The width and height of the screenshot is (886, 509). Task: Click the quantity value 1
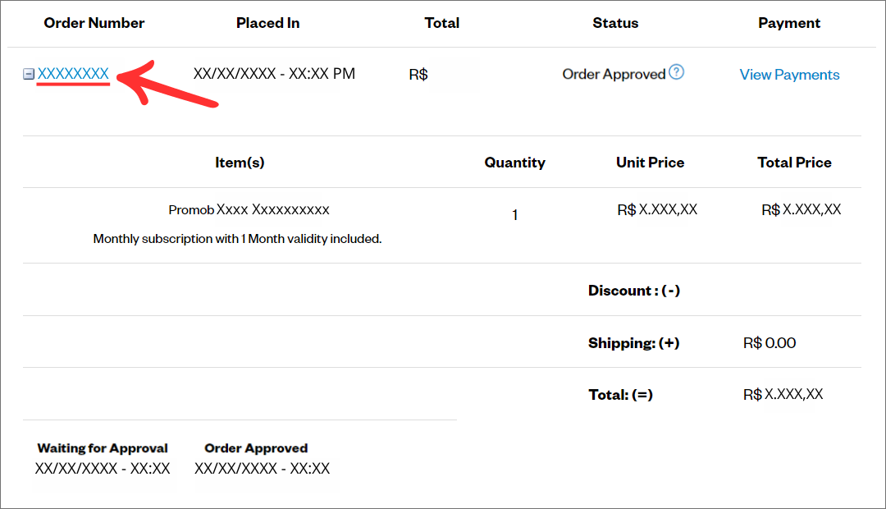coord(514,215)
